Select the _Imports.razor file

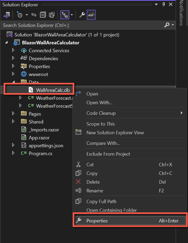pos(44,130)
